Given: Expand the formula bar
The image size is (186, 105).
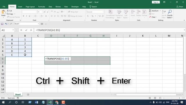Looking at the screenshot, I should click(x=184, y=30).
